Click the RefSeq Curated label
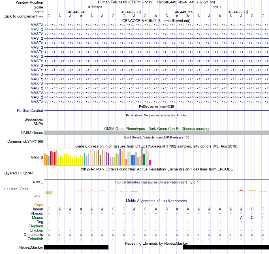This screenshot has width=269, height=254. (x=30, y=111)
